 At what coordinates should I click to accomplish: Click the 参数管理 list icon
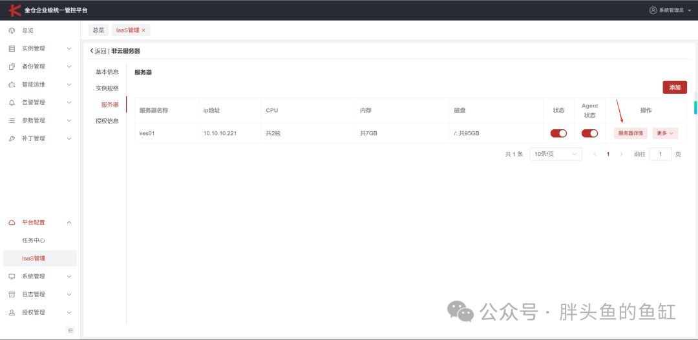(x=12, y=121)
